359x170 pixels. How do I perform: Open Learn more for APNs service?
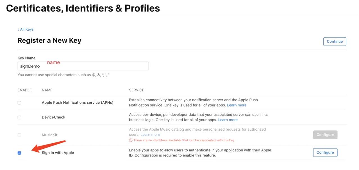(237, 105)
